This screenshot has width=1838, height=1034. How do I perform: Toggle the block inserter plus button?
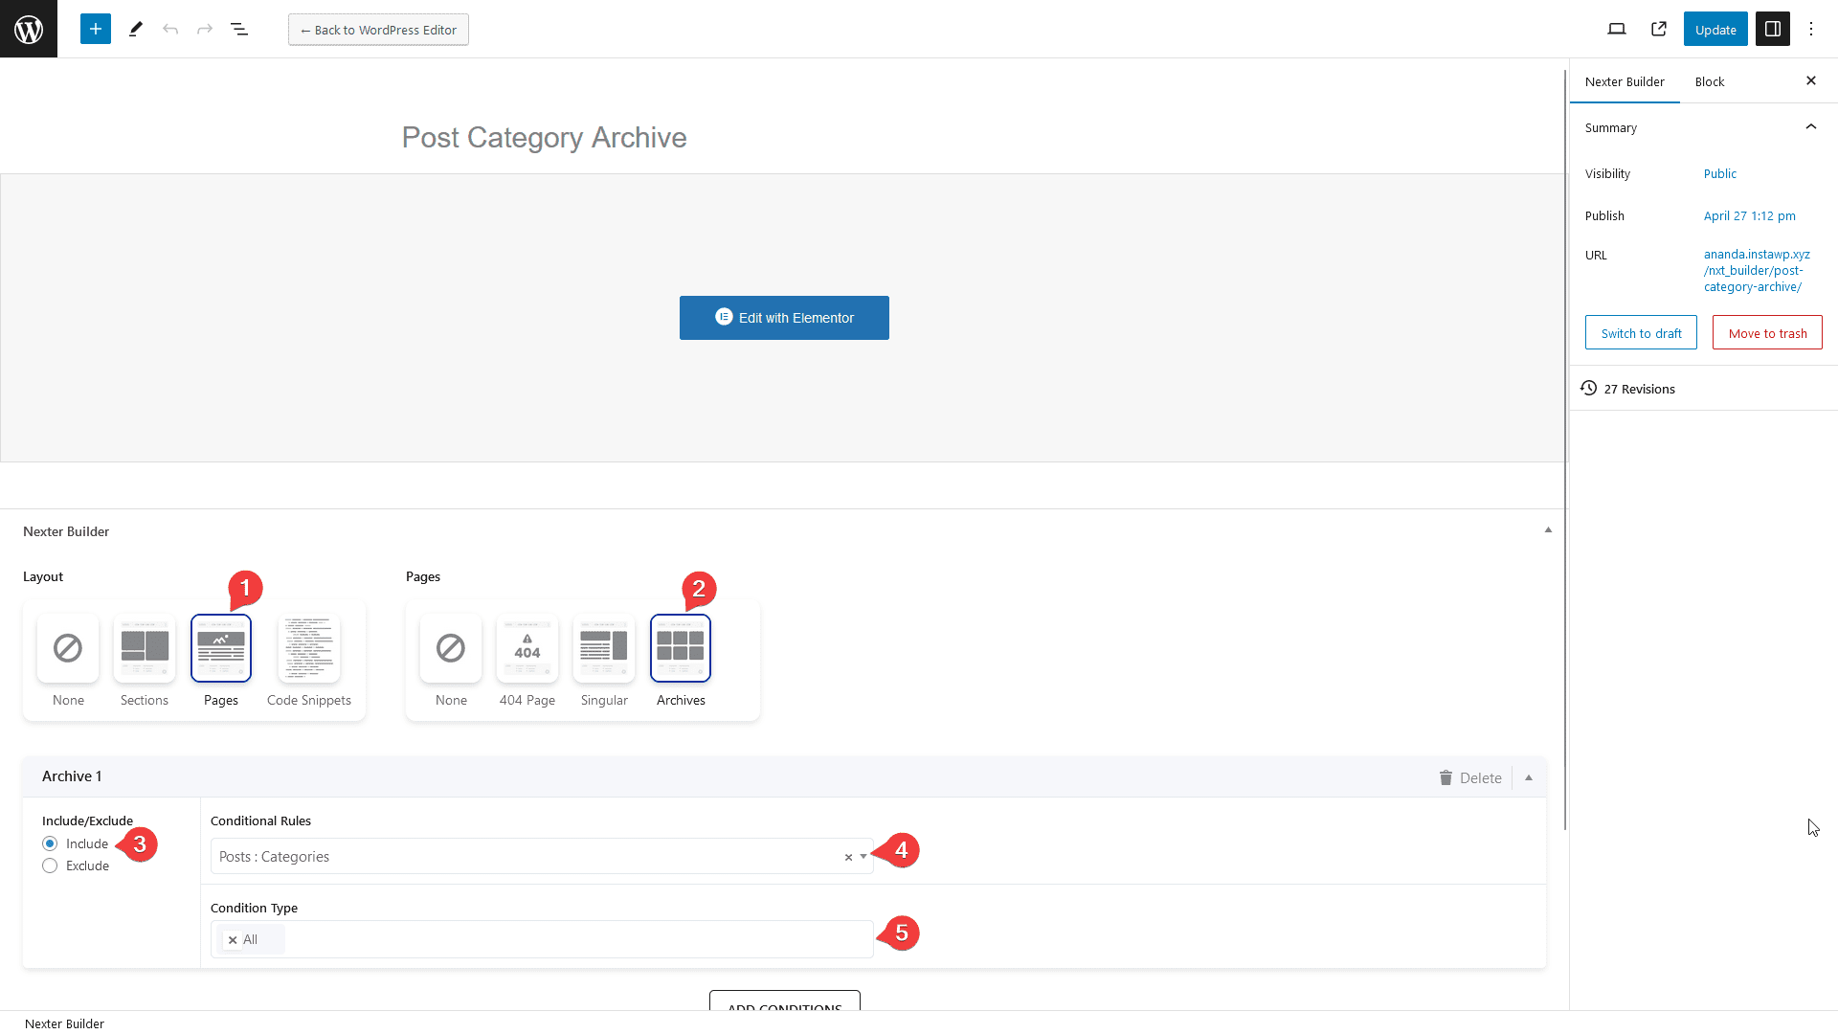click(96, 29)
